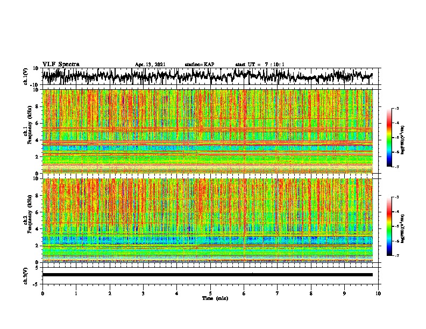The height and width of the screenshot is (329, 426).
Task: Click the x-axis tick label "9"
Action: click(344, 294)
